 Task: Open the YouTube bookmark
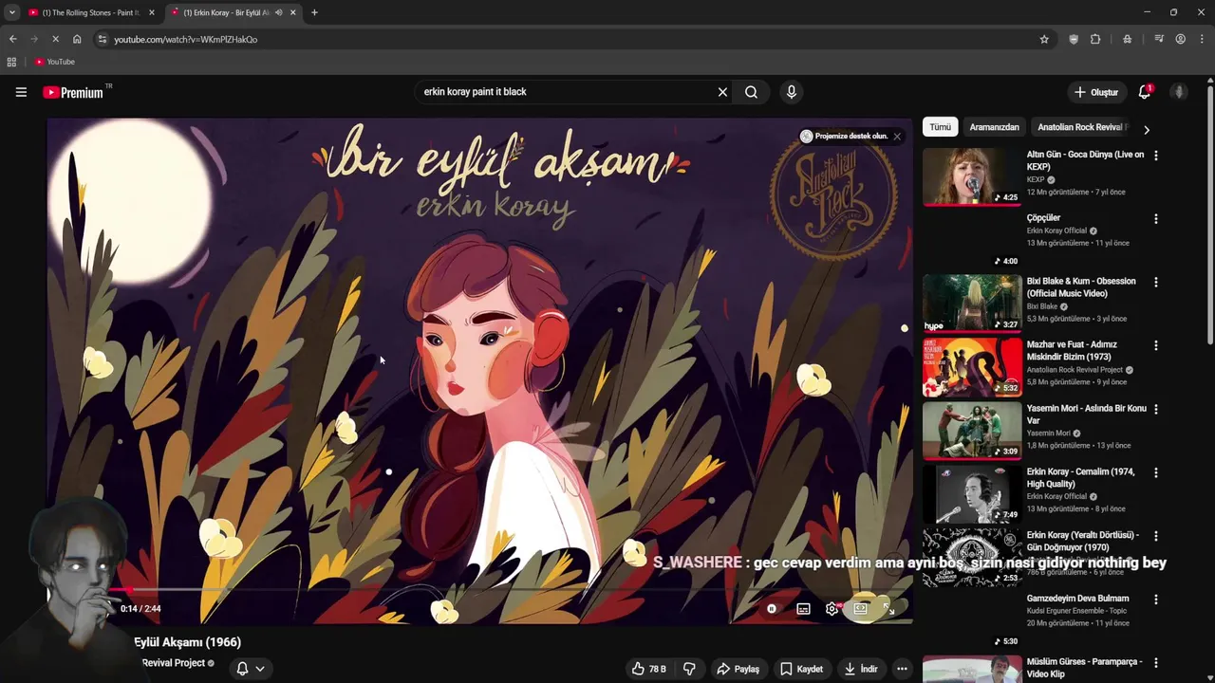pyautogui.click(x=55, y=62)
